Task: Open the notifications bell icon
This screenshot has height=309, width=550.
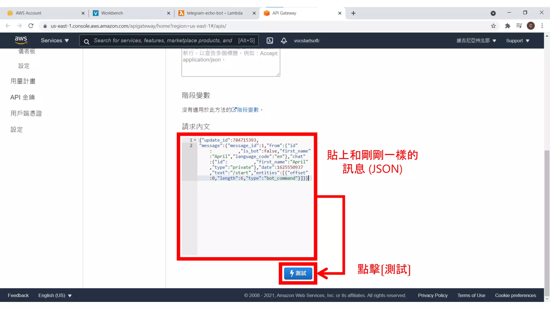Action: (284, 41)
